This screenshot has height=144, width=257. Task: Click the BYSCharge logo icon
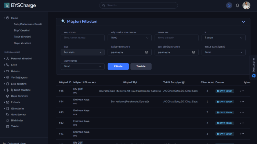click(7, 5)
